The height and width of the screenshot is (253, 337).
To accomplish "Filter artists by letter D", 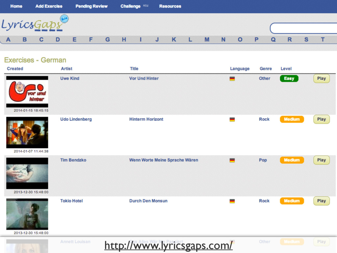I will (x=58, y=40).
